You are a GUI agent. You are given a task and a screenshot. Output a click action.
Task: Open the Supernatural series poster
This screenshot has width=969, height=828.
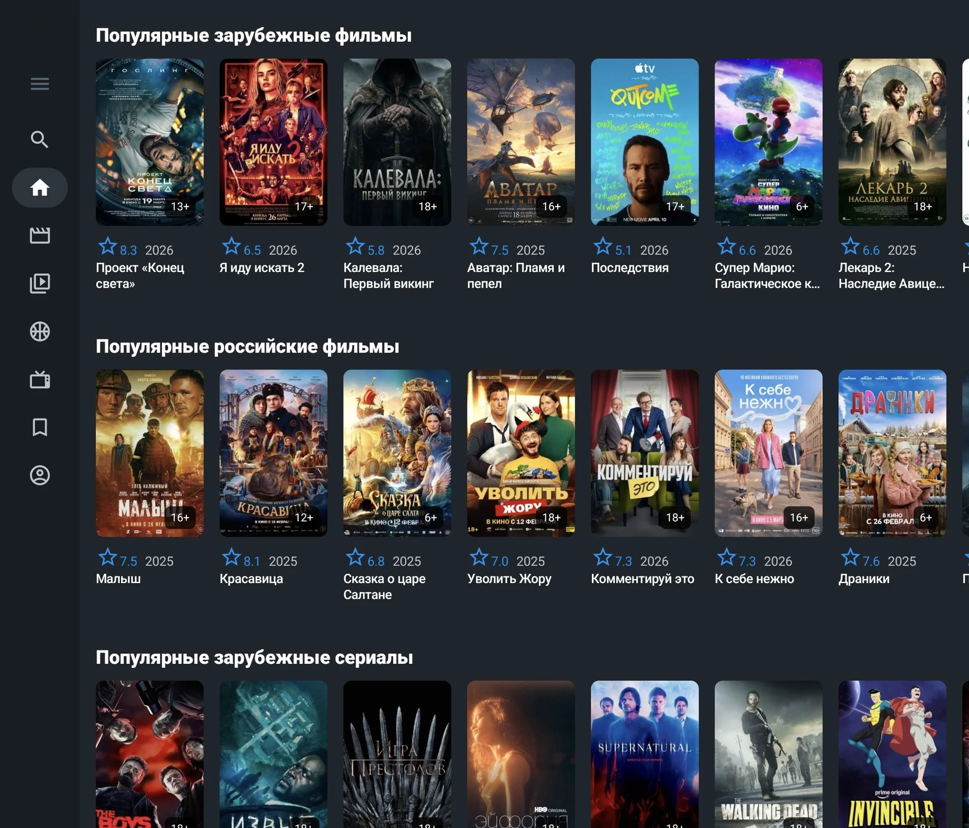click(645, 754)
